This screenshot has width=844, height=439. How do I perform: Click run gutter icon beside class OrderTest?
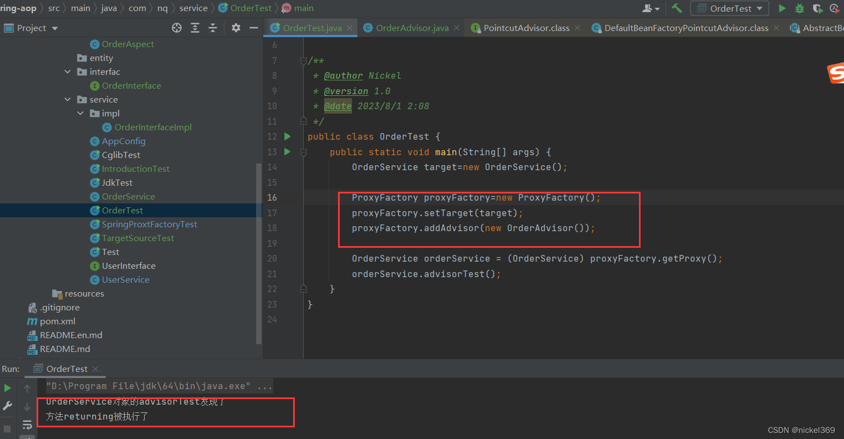tap(287, 136)
